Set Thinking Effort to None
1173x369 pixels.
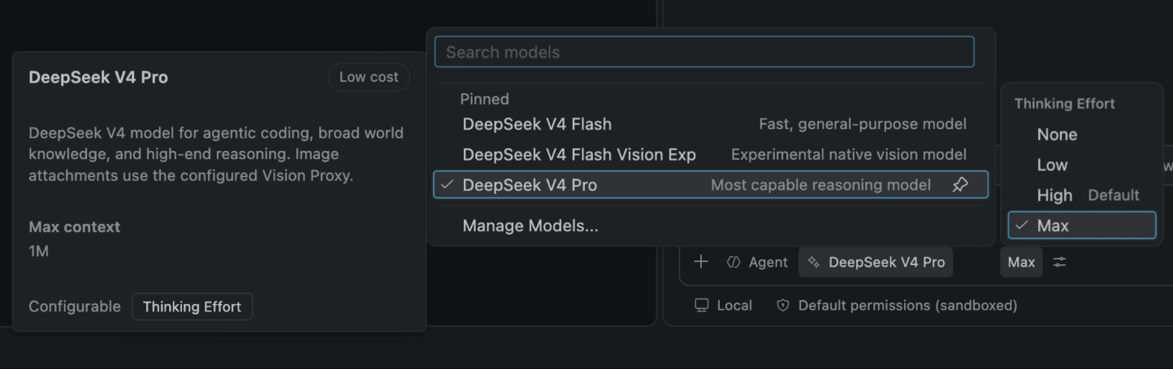pyautogui.click(x=1082, y=135)
